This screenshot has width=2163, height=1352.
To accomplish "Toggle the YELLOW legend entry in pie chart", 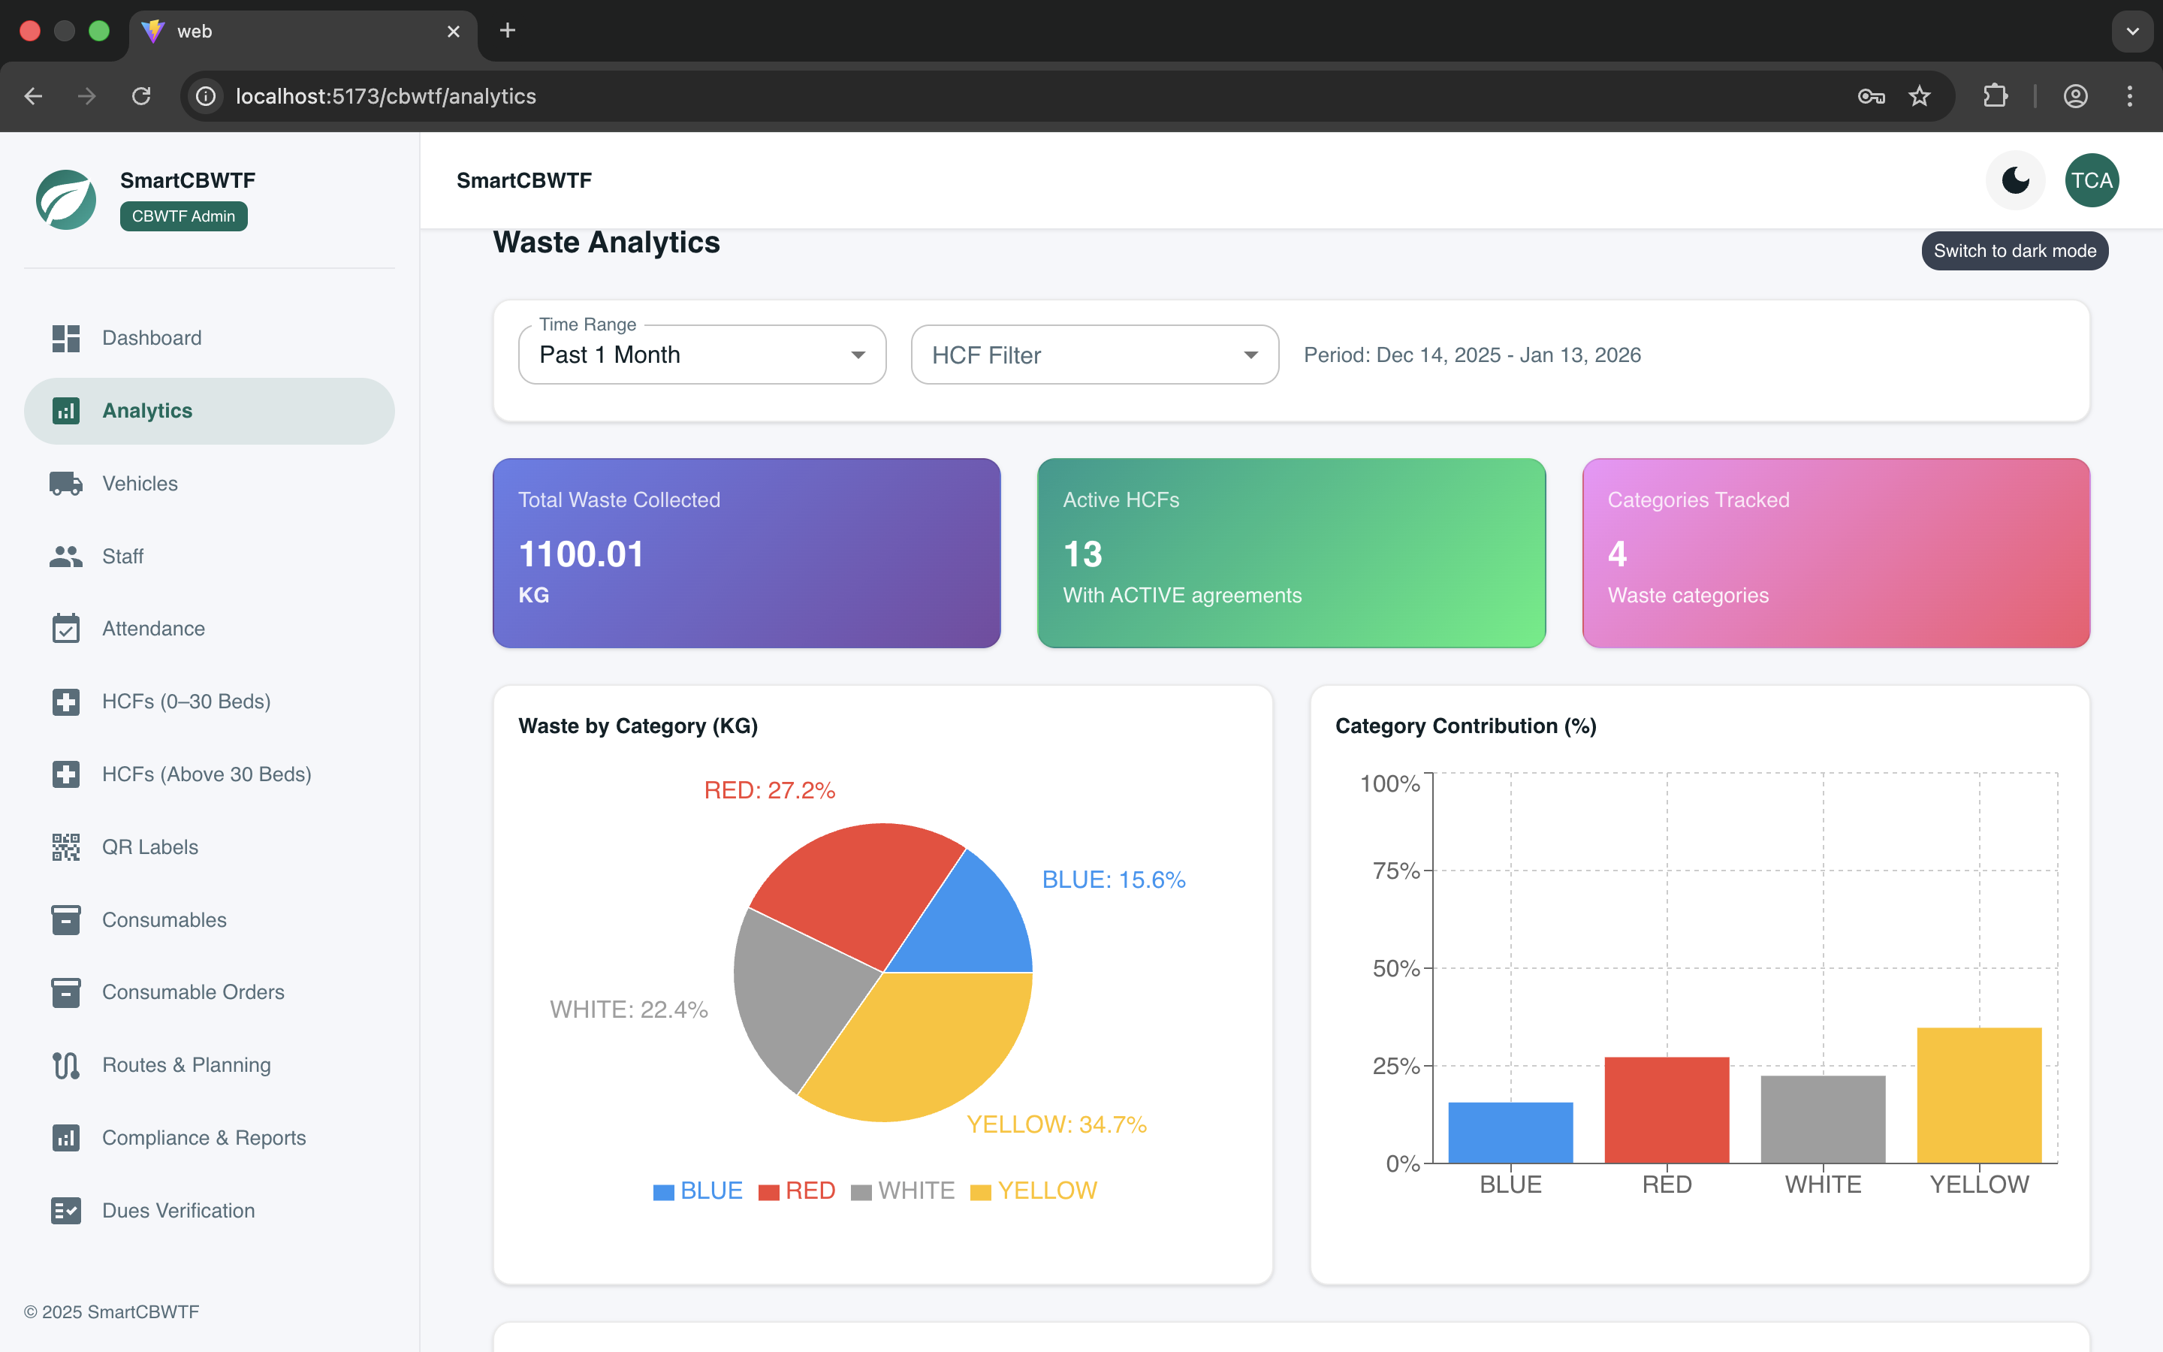I will [1033, 1191].
